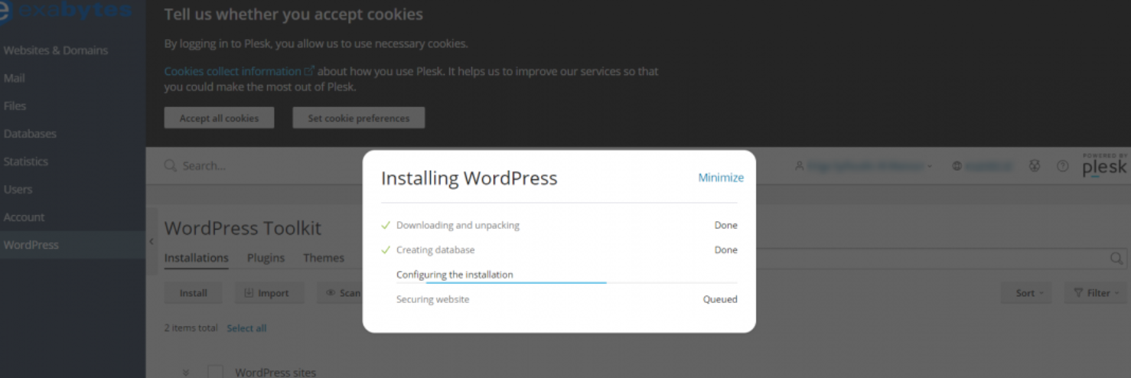Open the Sort dropdown
The width and height of the screenshot is (1131, 378).
tap(1026, 293)
